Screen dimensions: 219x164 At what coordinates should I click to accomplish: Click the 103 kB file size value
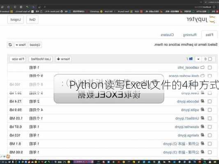click(x=15, y=135)
